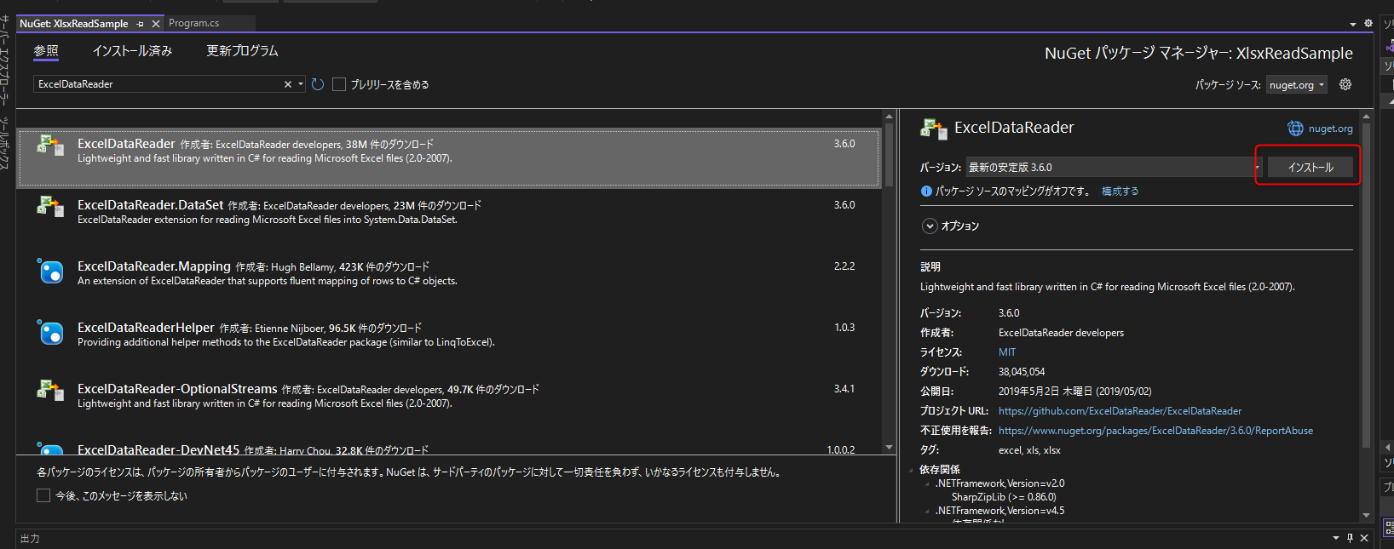
Task: Click the ExcelDataReader package icon in list
Action: pyautogui.click(x=50, y=146)
